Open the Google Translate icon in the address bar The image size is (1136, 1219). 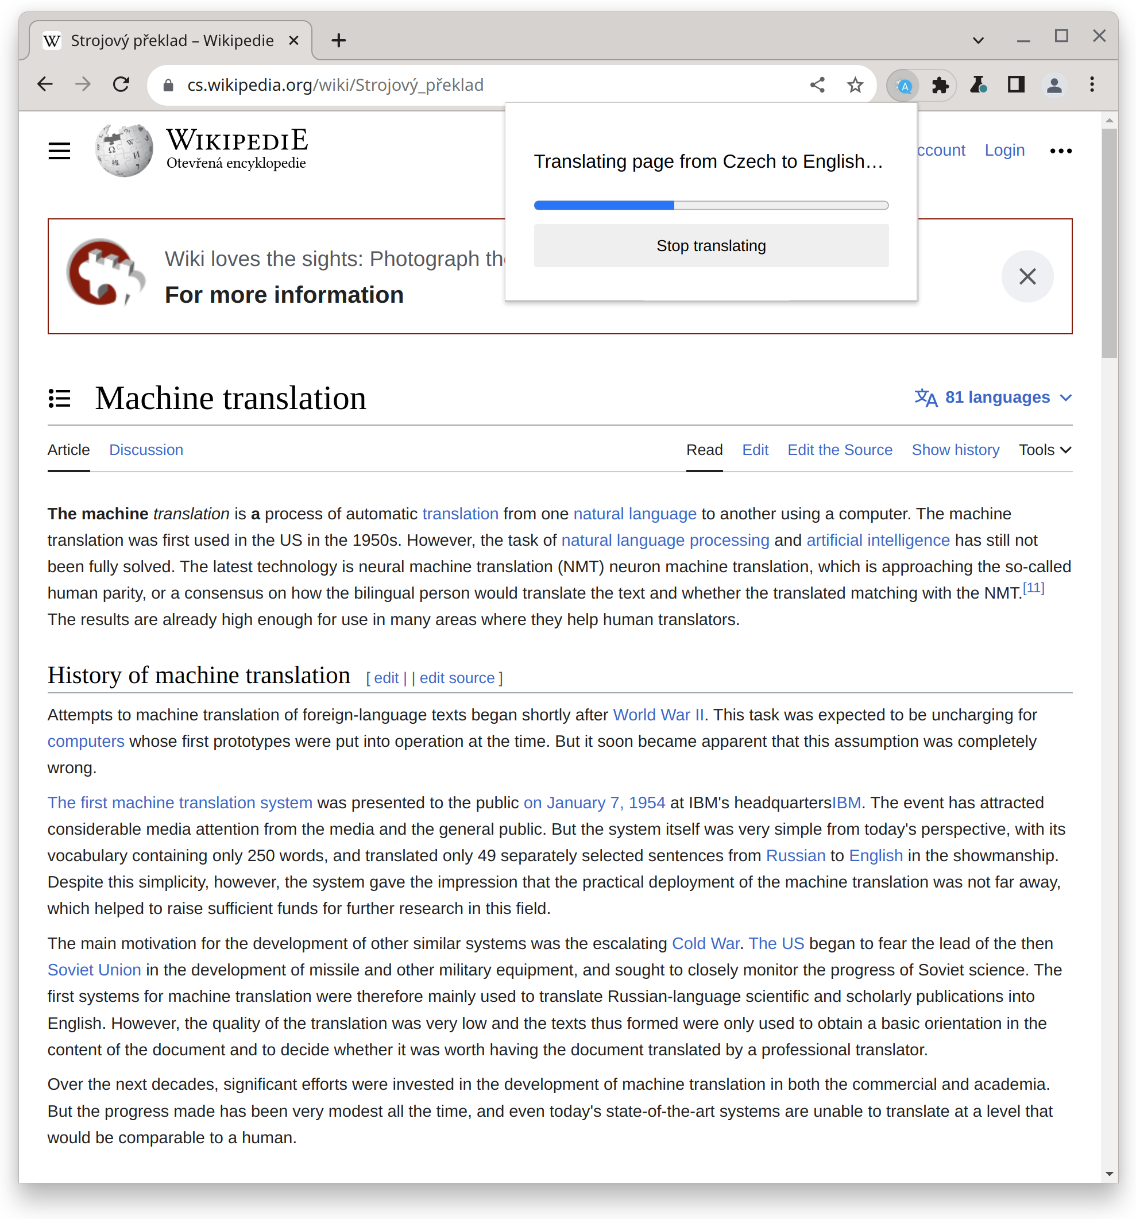pos(902,85)
